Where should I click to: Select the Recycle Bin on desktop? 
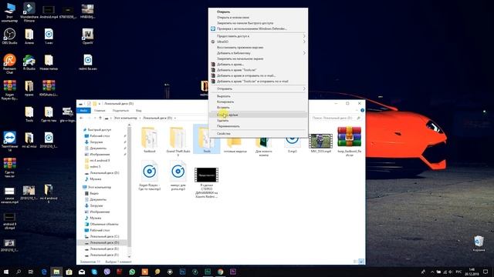(x=479, y=243)
